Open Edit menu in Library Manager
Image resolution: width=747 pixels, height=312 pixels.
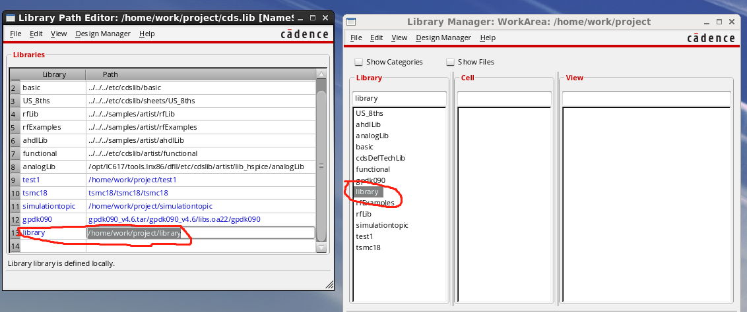(377, 38)
